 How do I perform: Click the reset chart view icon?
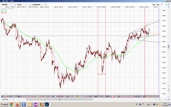click(x=169, y=99)
